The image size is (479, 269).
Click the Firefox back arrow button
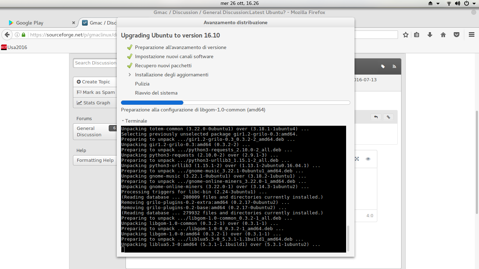(7, 35)
